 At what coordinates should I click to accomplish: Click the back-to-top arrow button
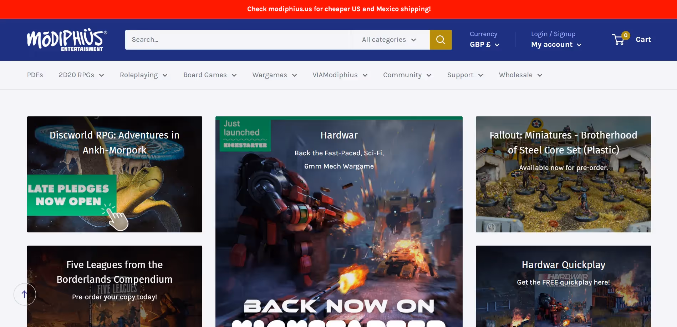(25, 294)
